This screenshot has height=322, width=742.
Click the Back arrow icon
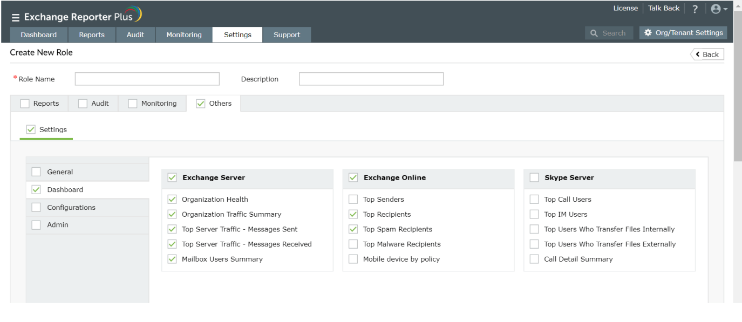(698, 54)
